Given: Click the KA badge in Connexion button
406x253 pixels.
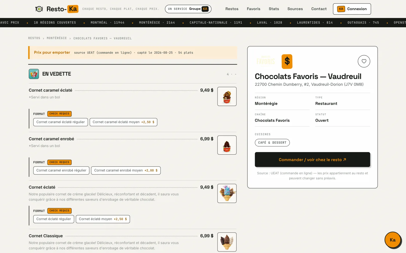Looking at the screenshot, I should point(341,9).
